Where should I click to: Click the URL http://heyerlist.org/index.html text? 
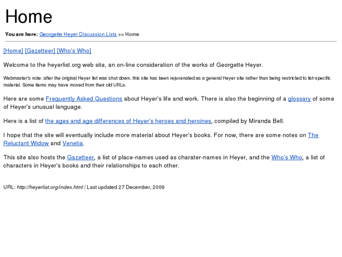coord(50,187)
